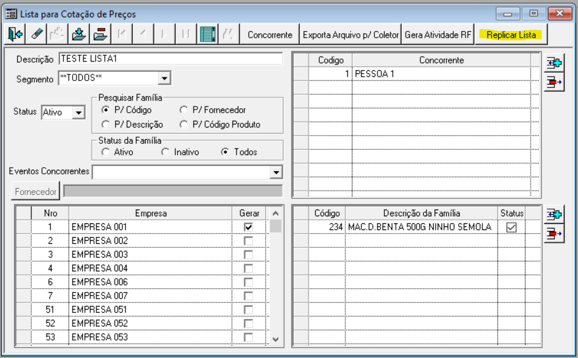The height and width of the screenshot is (358, 578).
Task: Open the Status Ativo dropdown
Action: [x=79, y=112]
